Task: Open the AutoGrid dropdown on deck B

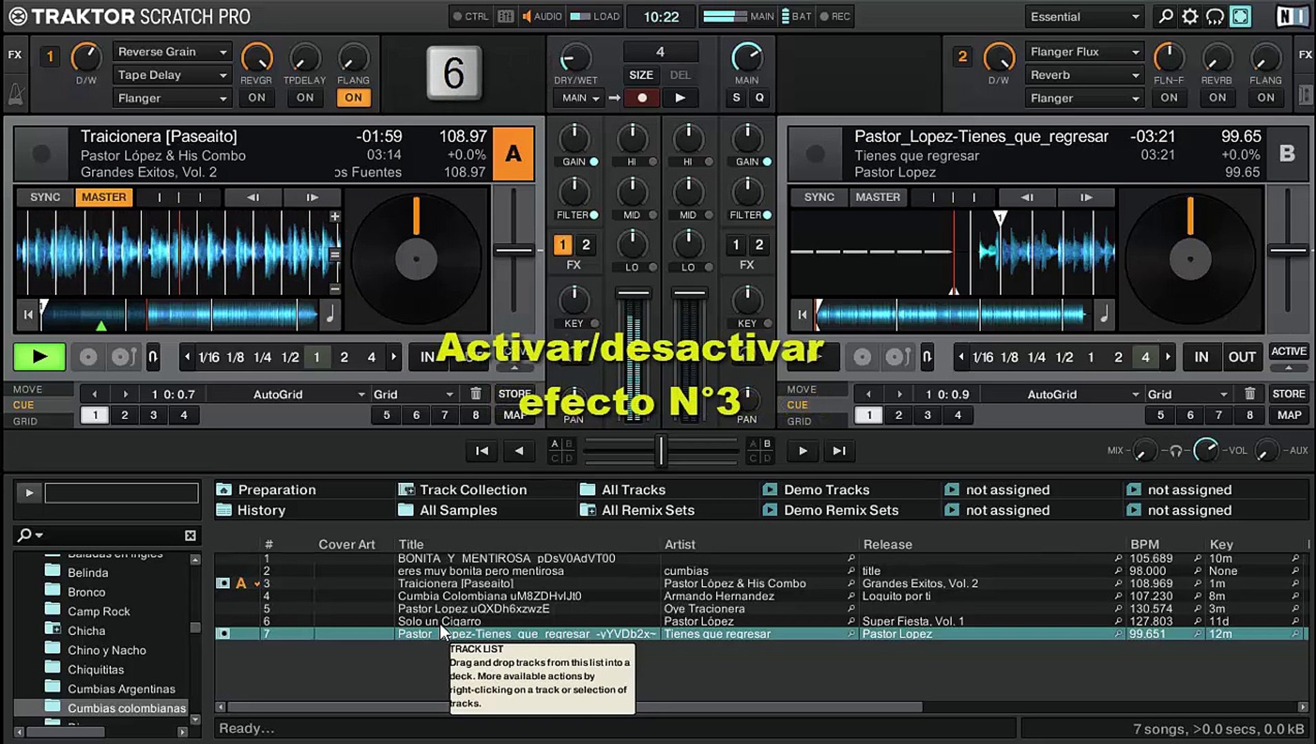Action: 1052,393
